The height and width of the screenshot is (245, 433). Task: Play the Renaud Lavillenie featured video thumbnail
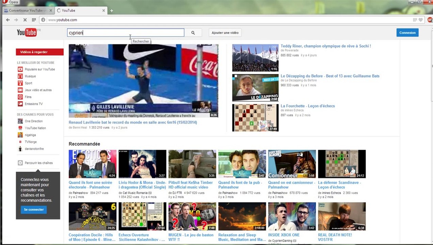pos(143,81)
